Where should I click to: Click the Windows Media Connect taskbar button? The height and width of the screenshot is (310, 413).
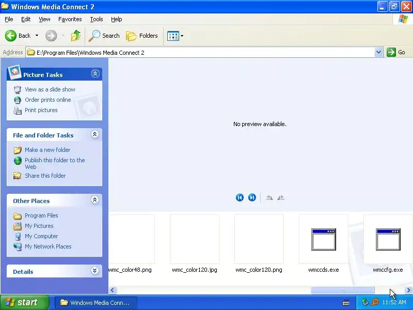click(x=96, y=303)
